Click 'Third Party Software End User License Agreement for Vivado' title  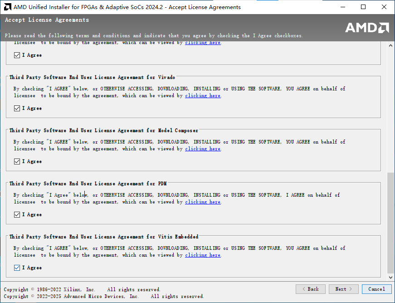pos(92,77)
